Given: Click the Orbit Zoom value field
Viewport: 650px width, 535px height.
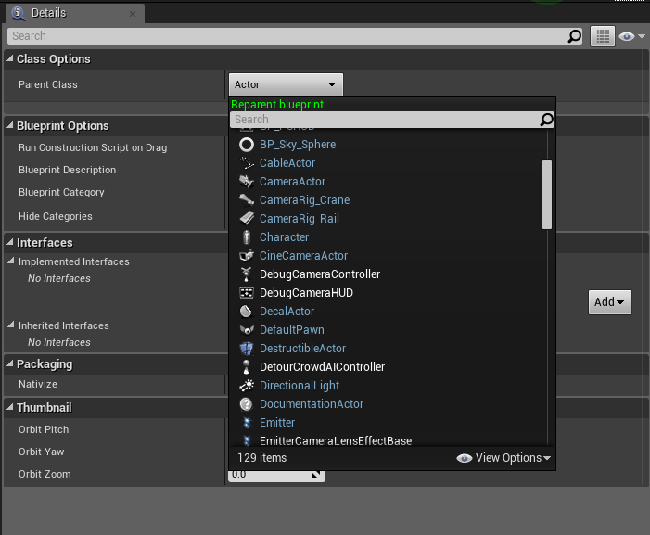Looking at the screenshot, I should click(276, 476).
